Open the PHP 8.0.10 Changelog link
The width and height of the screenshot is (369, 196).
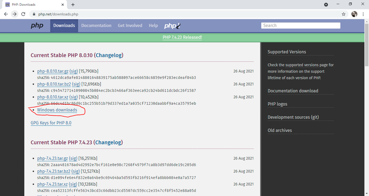(x=109, y=55)
